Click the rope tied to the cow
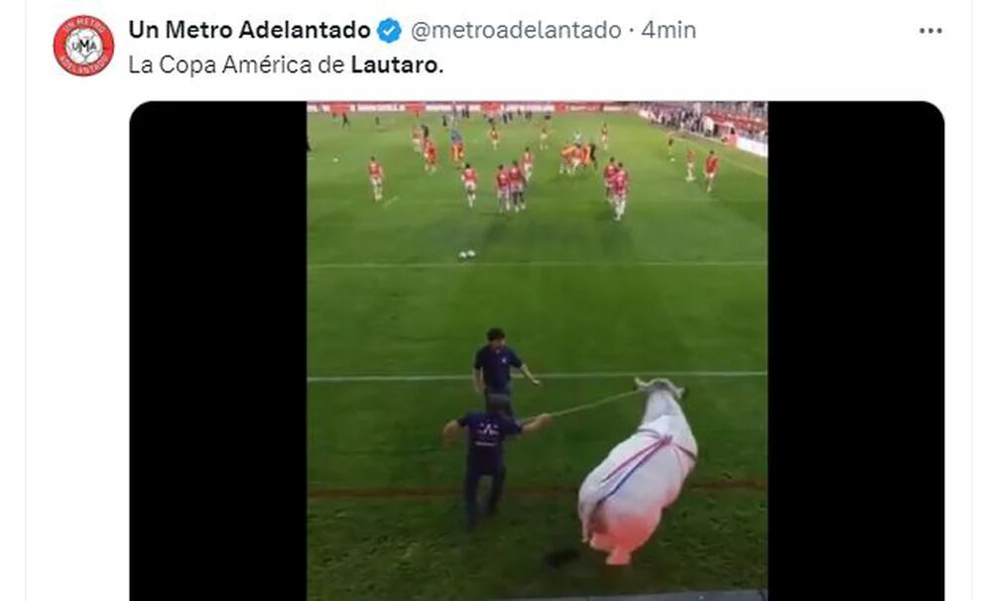Screen dimensions: 984x601 (x=593, y=404)
